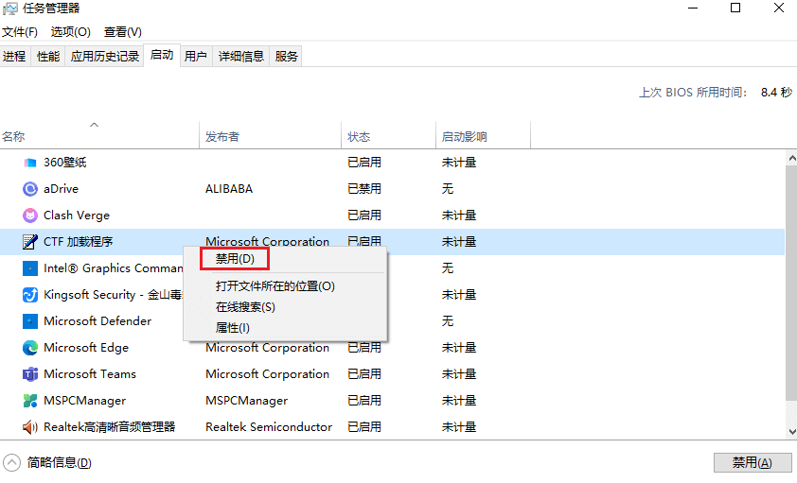Viewport: 797px width, 483px height.
Task: Click the 360壁纸 app icon
Action: click(30, 163)
